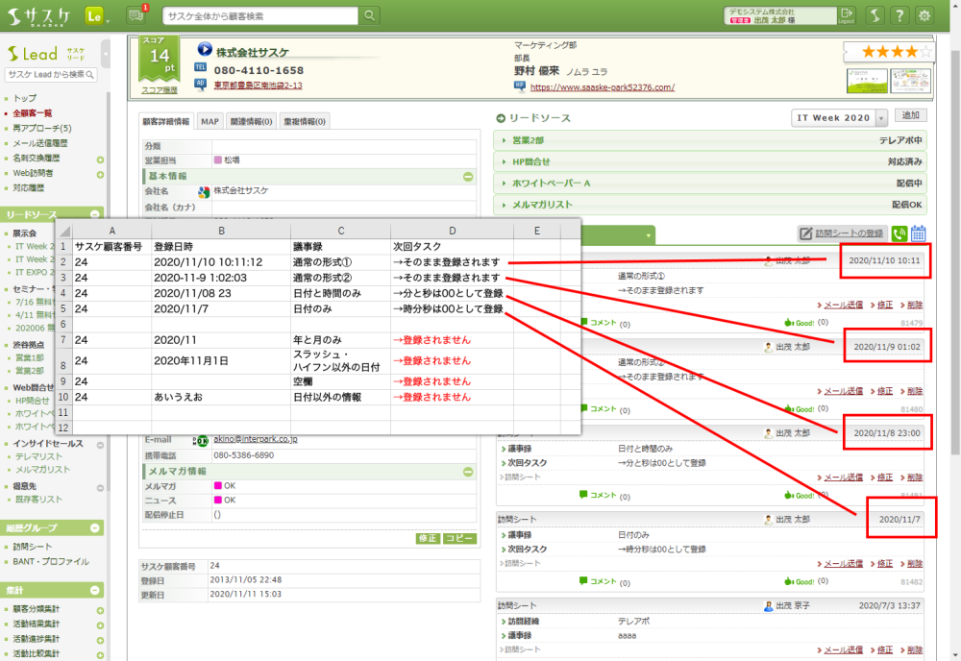Click the green phone call icon
This screenshot has height=661, width=961.
click(x=899, y=233)
